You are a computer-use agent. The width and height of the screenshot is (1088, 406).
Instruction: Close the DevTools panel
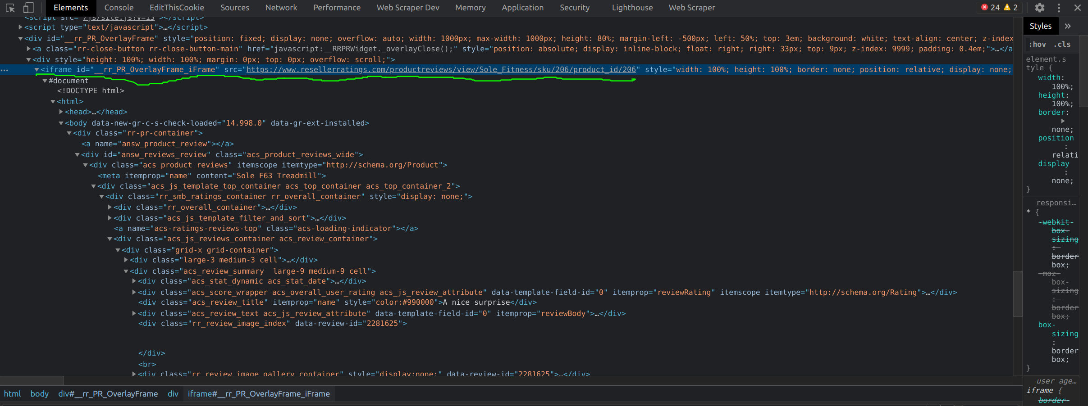point(1078,8)
